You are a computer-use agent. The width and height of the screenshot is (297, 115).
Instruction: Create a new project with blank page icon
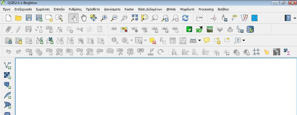8,18
